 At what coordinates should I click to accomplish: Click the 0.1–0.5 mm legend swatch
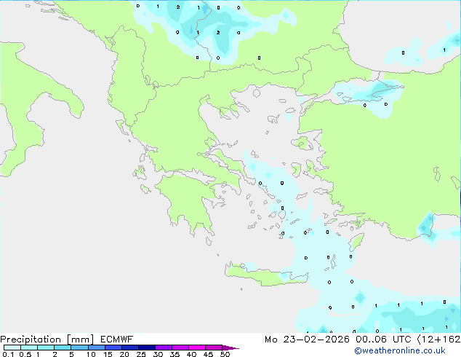[x=12, y=348]
